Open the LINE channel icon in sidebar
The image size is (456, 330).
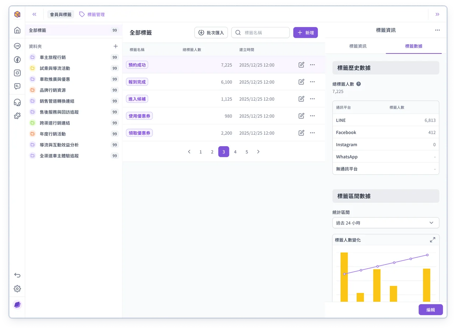point(17,46)
